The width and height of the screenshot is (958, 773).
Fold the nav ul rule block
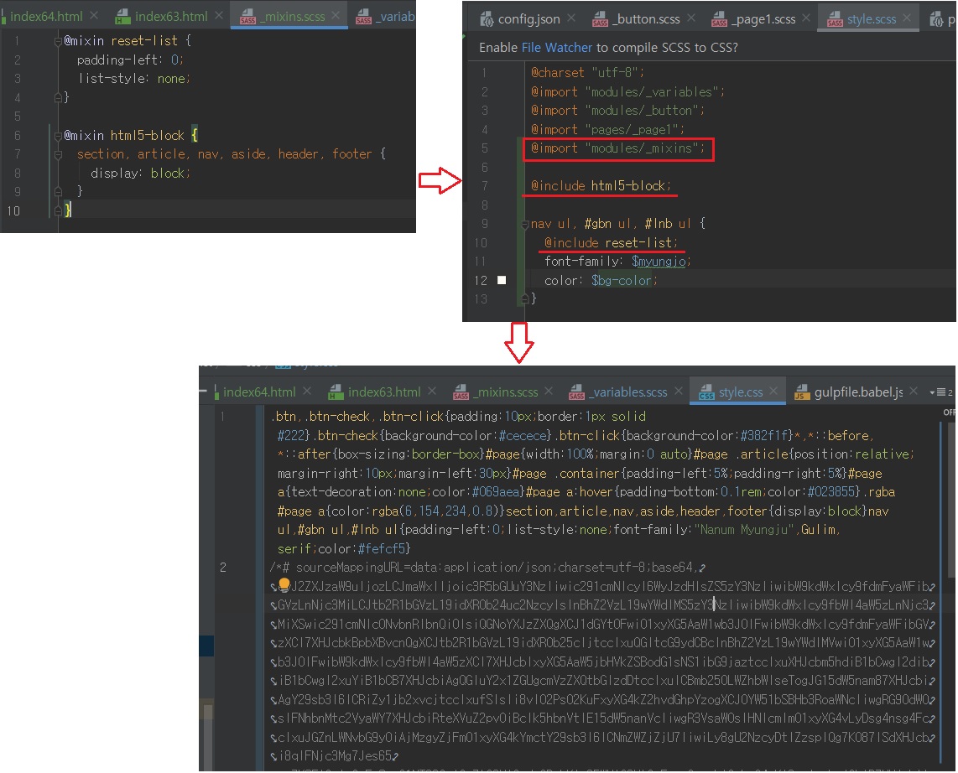[x=525, y=224]
